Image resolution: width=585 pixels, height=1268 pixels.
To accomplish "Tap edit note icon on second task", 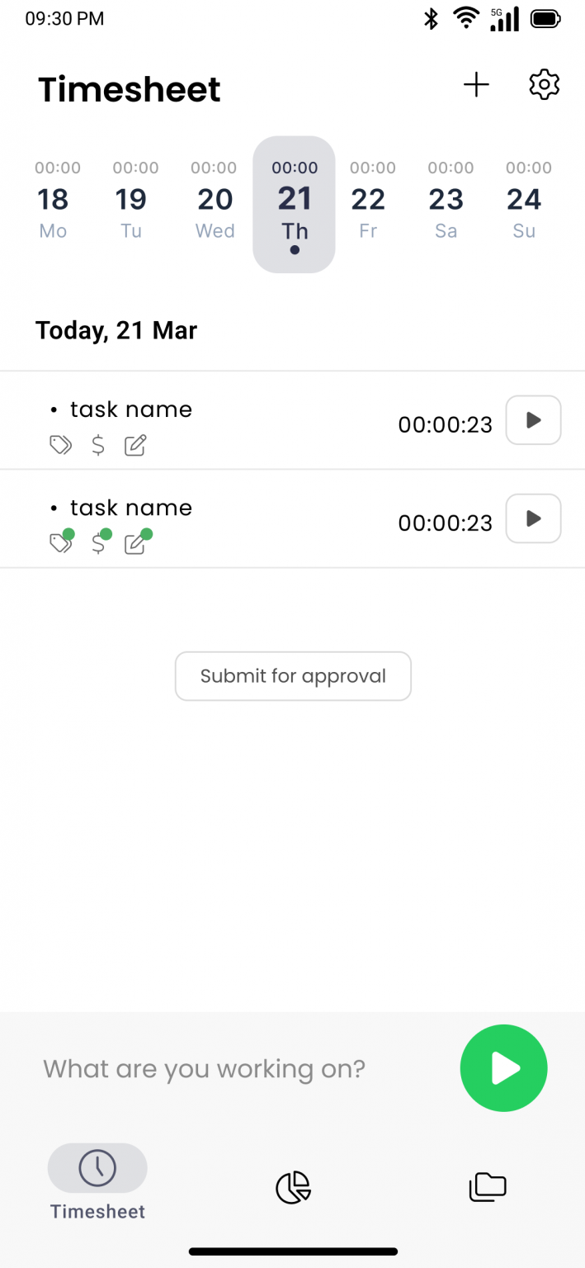I will coord(135,543).
